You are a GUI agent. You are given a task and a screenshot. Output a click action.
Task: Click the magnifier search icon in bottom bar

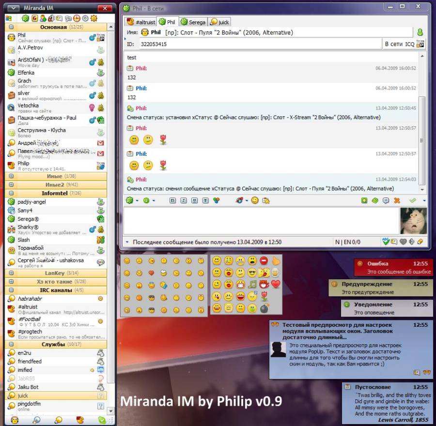(36, 420)
